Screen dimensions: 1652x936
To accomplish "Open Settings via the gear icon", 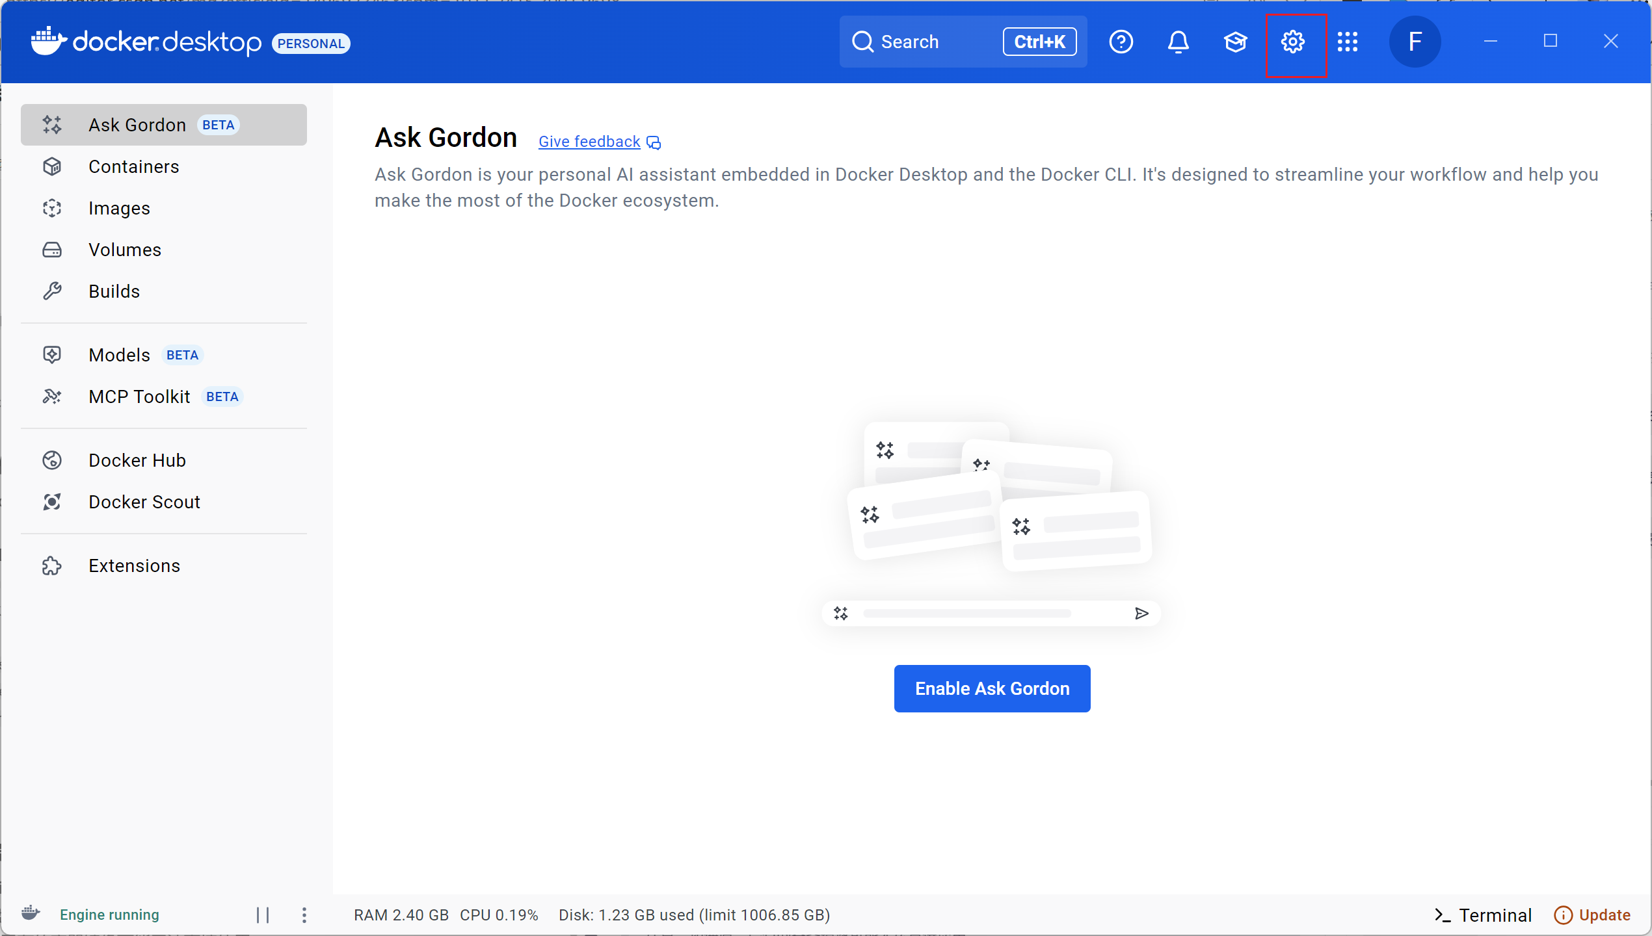I will point(1292,42).
